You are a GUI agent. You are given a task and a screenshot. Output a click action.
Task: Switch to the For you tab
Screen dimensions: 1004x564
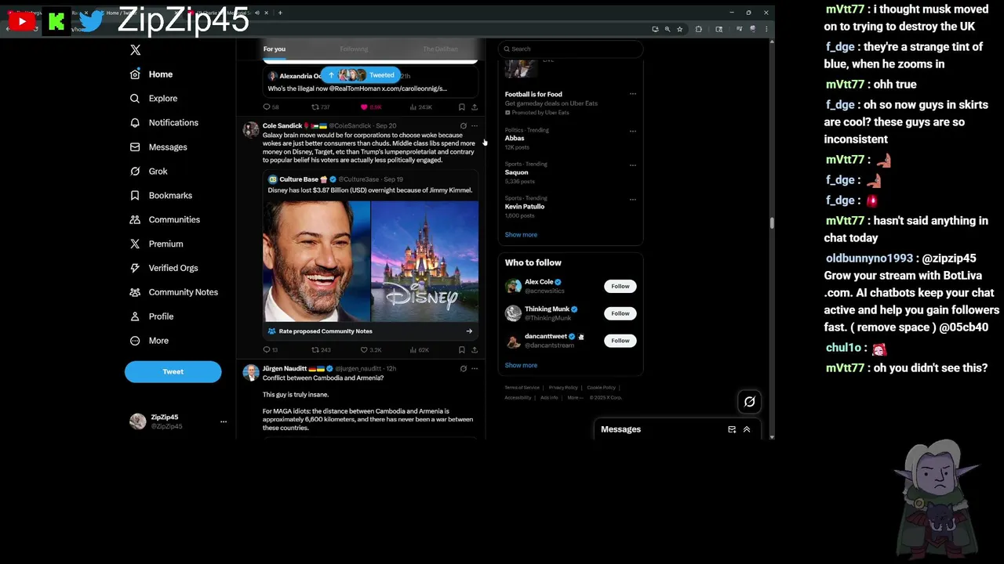(x=275, y=49)
